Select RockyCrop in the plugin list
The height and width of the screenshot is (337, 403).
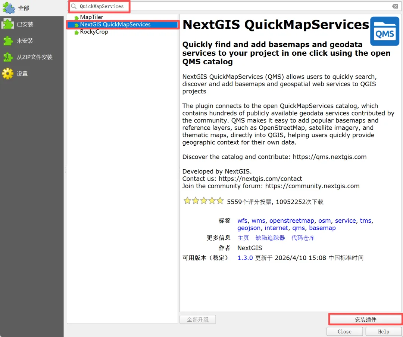[x=94, y=32]
